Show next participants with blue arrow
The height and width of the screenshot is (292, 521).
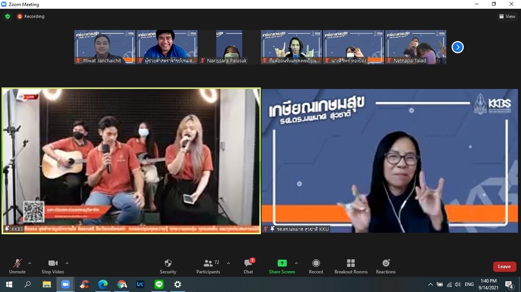click(x=457, y=47)
